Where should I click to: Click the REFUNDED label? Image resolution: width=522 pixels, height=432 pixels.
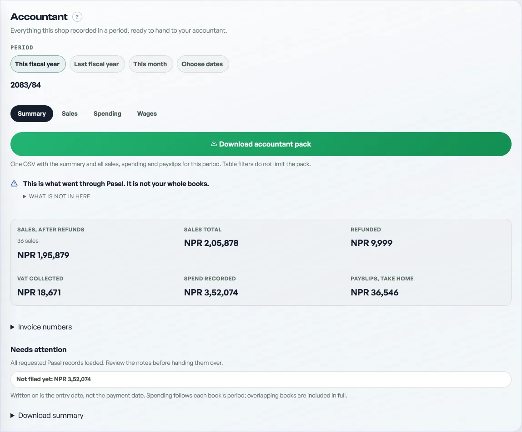(366, 230)
